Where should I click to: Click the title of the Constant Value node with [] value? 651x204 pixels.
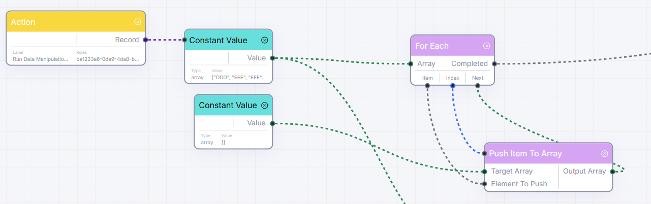click(x=228, y=106)
